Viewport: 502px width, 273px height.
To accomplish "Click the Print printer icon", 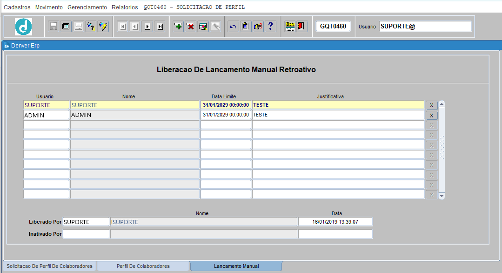I will (x=79, y=26).
